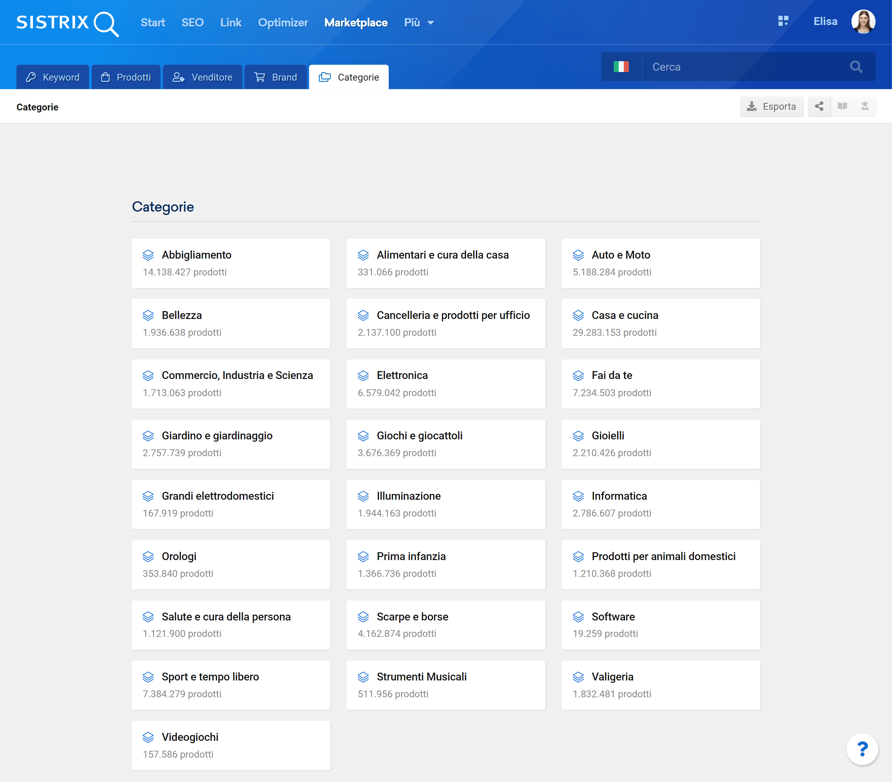Click the Keyword tab icon
This screenshot has width=892, height=782.
[x=33, y=76]
